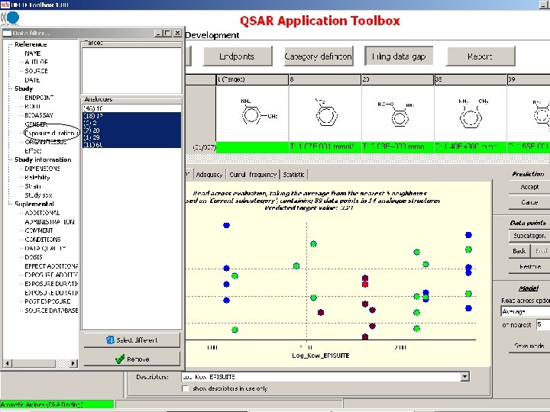Open the Endpoints stage button
Image resolution: width=550 pixels, height=412 pixels.
click(x=238, y=56)
